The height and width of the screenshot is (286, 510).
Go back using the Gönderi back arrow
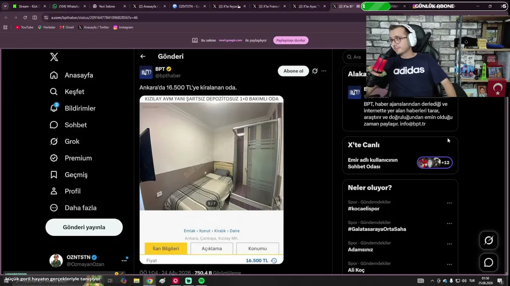[x=143, y=56]
